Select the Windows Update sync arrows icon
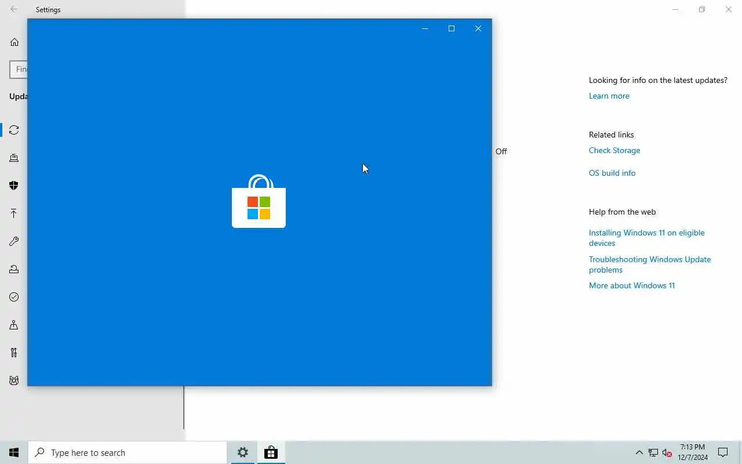The image size is (742, 464). pos(14,130)
